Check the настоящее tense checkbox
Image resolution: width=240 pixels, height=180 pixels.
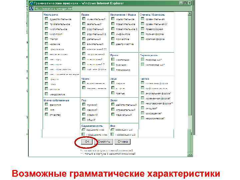[113, 59]
